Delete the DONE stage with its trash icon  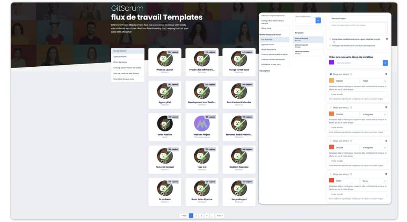(x=386, y=174)
